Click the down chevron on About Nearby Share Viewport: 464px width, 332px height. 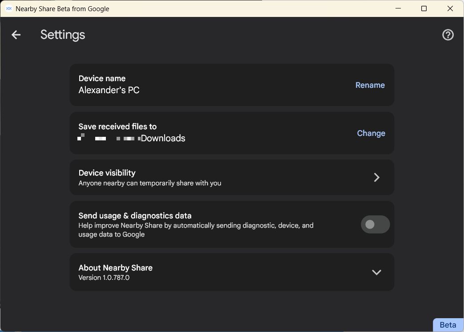pos(377,272)
